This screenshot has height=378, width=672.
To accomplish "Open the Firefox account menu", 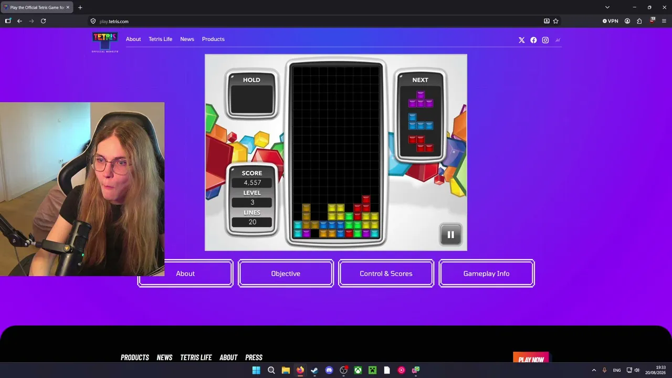I will [627, 21].
